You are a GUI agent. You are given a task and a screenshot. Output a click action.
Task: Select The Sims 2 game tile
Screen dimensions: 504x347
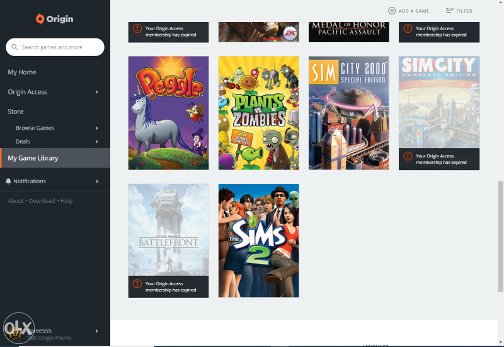[259, 241]
